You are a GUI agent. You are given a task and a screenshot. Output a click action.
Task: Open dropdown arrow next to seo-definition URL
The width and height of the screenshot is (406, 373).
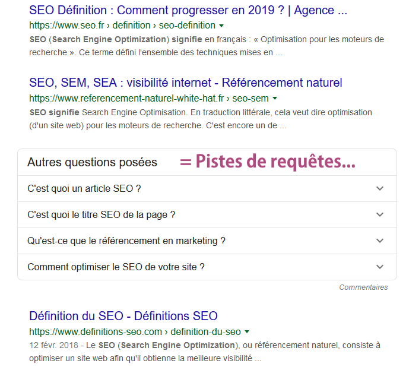coord(221,26)
